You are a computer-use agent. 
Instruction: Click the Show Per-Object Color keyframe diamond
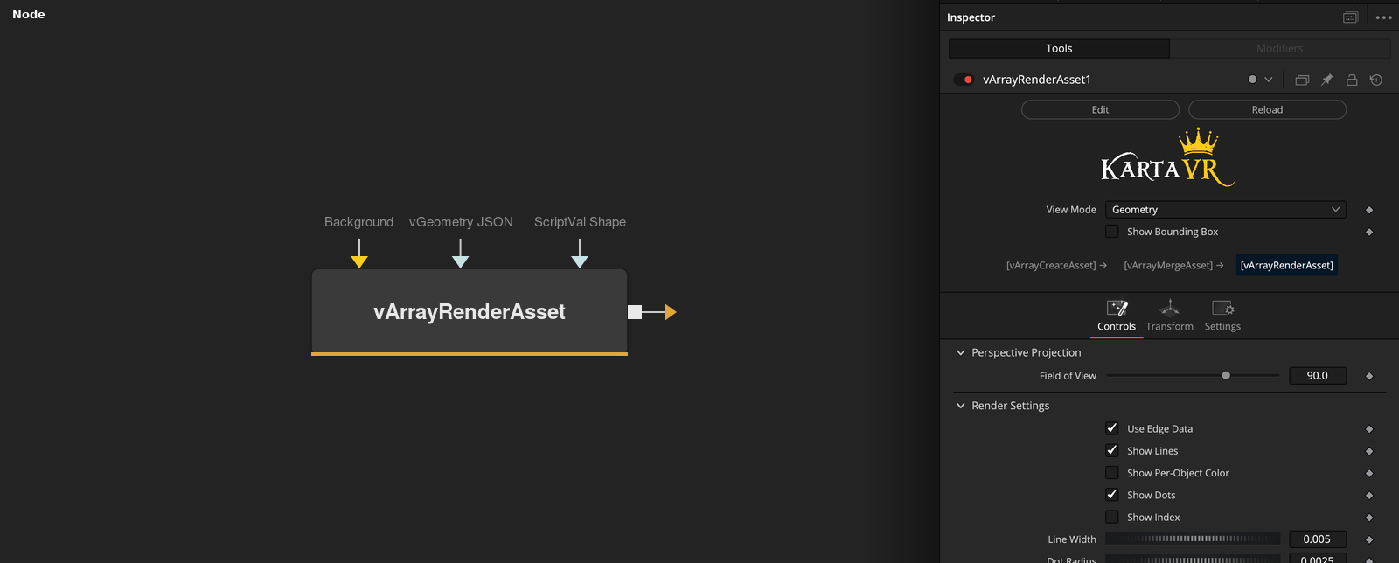pos(1369,473)
